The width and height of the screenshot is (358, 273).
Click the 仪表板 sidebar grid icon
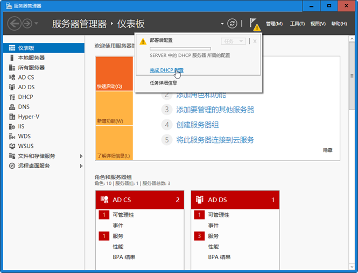pos(12,48)
